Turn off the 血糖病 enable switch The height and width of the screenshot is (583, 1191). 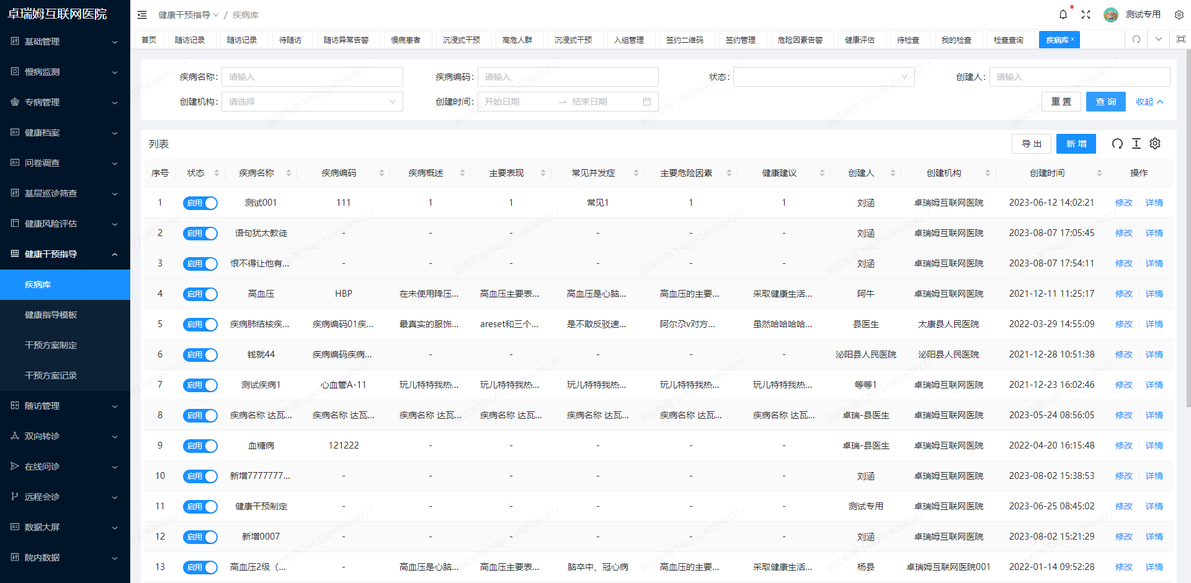200,445
